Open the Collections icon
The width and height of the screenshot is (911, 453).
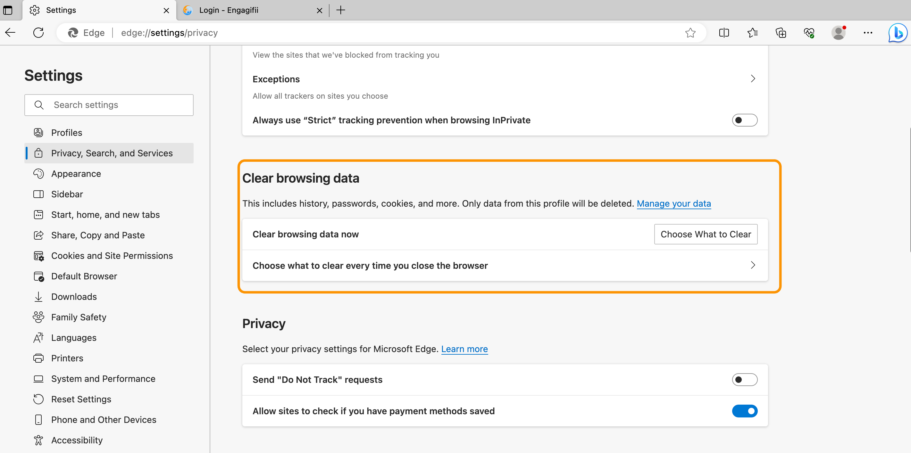[781, 33]
